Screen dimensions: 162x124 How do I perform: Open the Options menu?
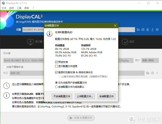coord(11,8)
